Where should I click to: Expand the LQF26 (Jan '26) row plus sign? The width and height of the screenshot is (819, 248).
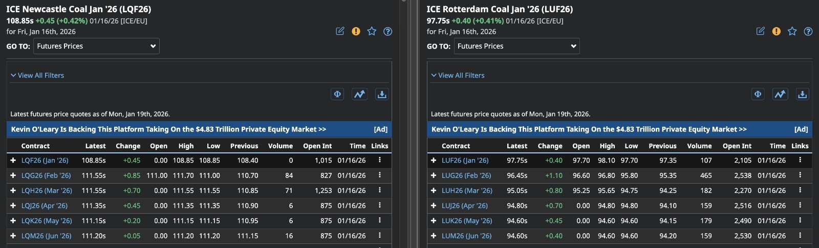point(13,160)
